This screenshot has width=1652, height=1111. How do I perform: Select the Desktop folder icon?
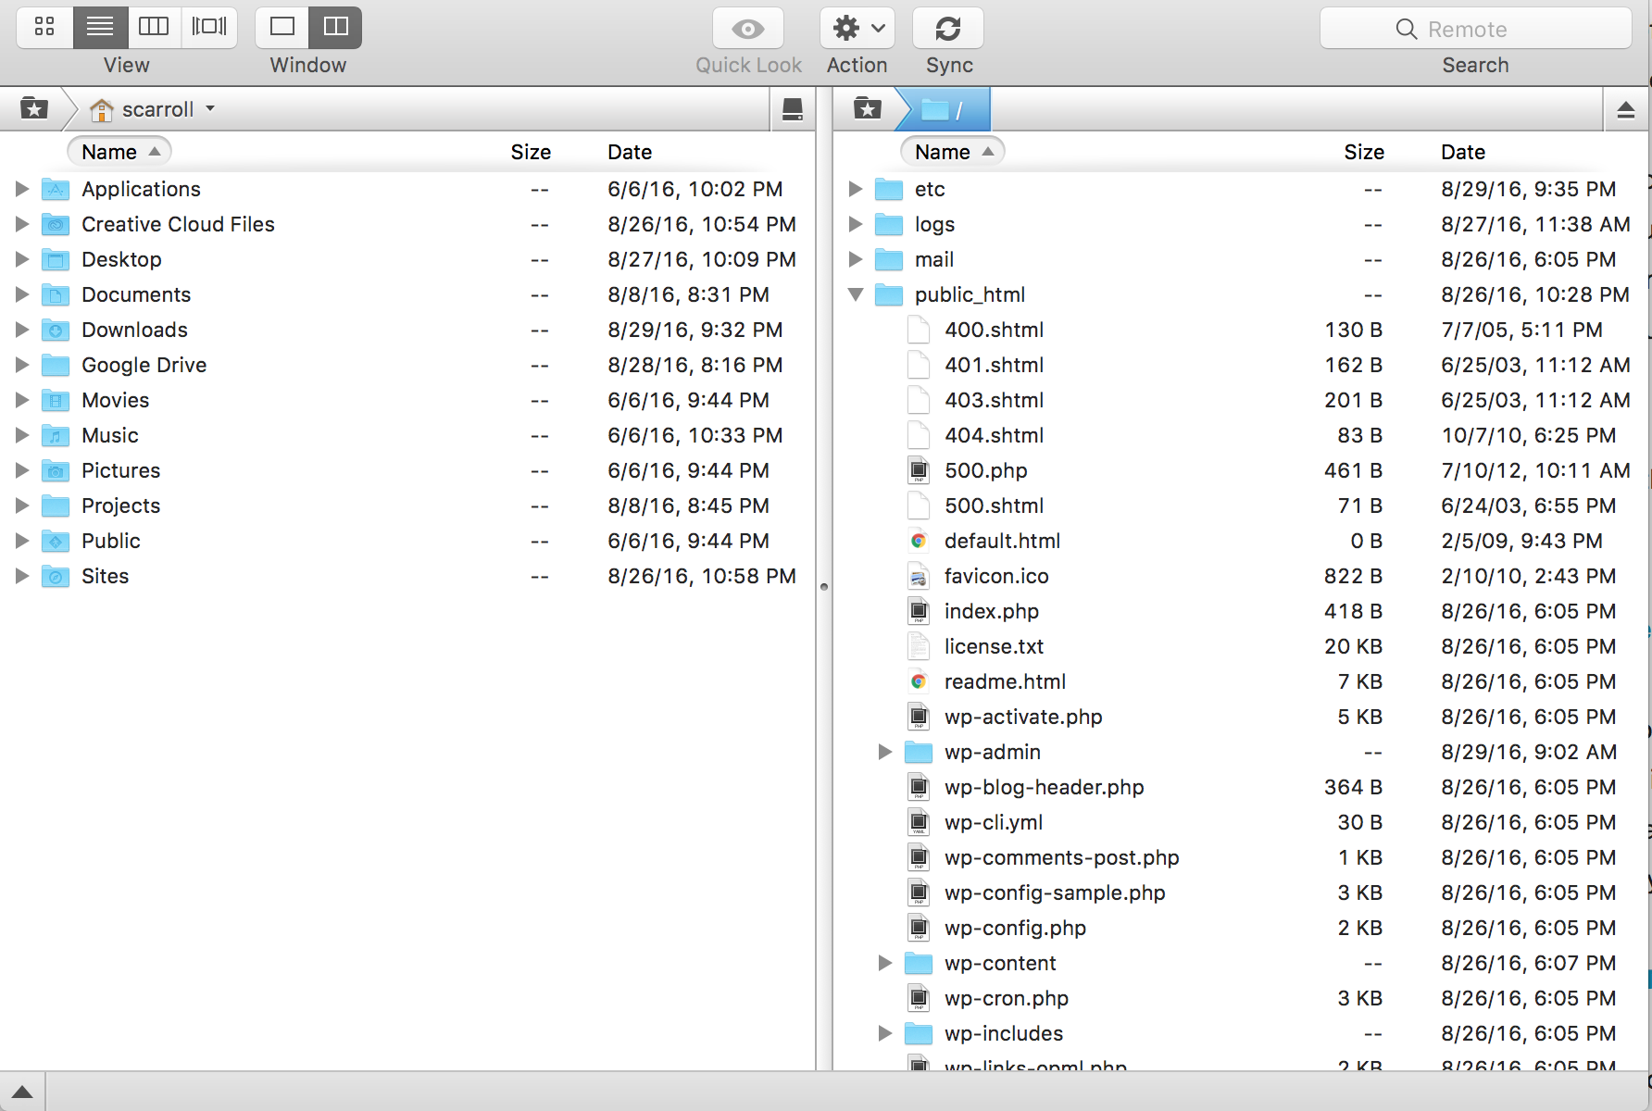click(56, 260)
